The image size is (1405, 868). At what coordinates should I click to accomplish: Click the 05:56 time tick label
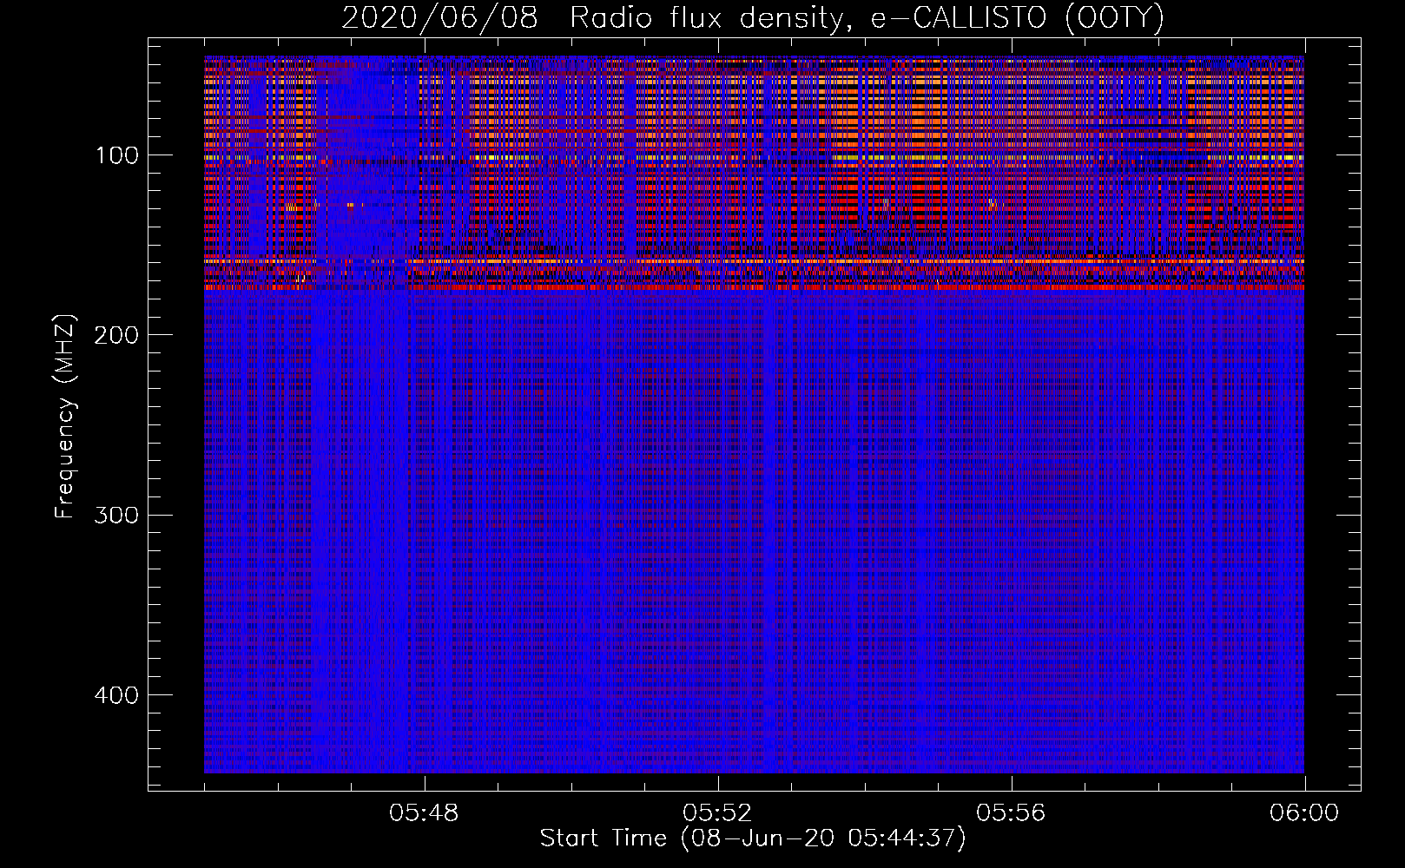click(1011, 813)
